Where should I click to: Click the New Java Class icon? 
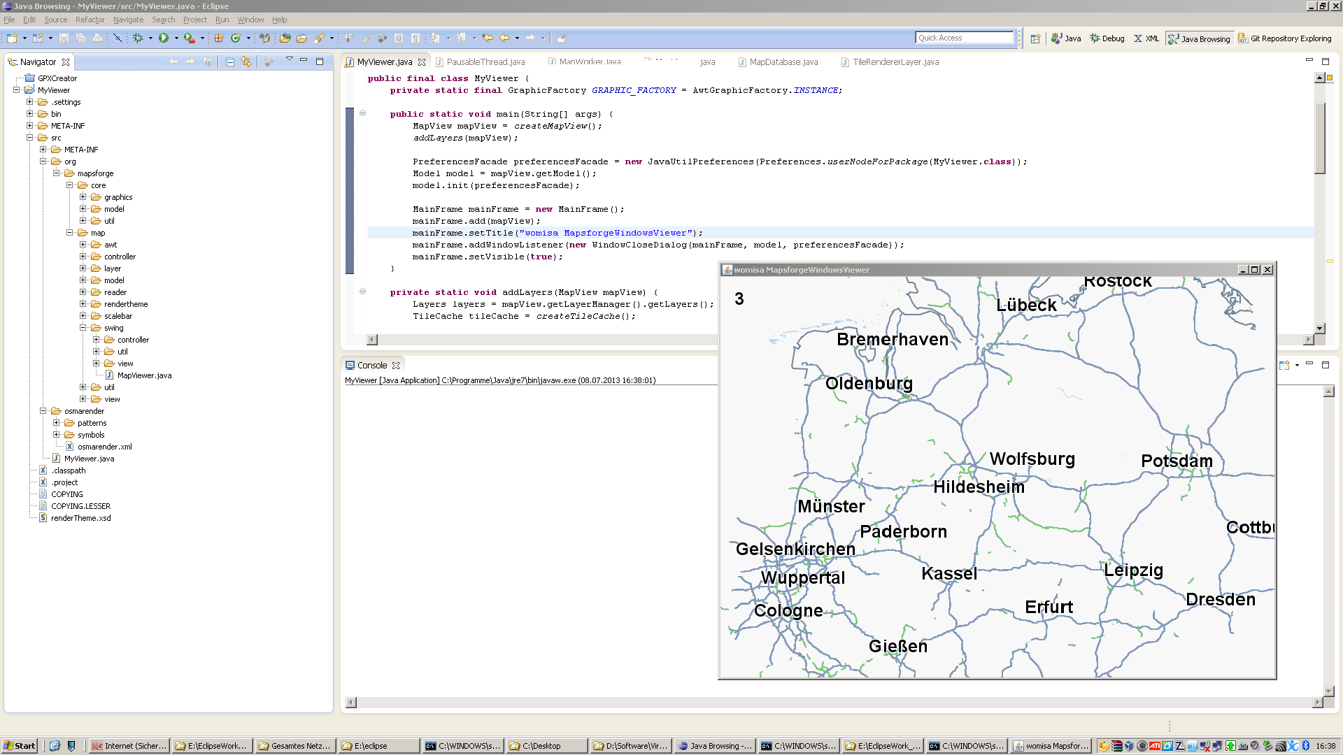pos(236,38)
